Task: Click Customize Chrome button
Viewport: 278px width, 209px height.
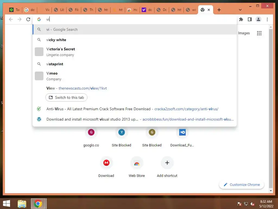Action: coord(241,185)
